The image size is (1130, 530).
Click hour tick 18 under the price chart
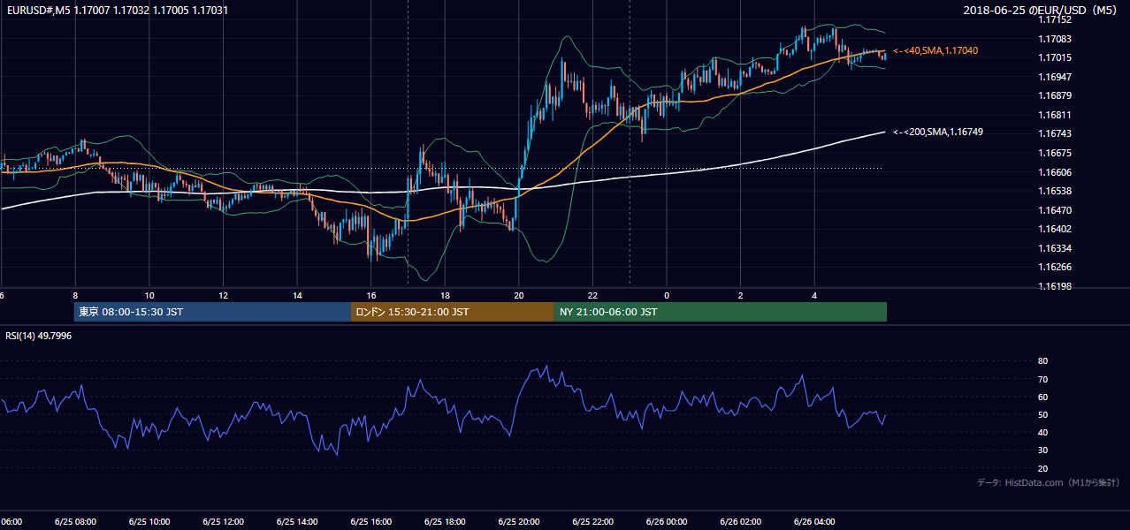[446, 296]
